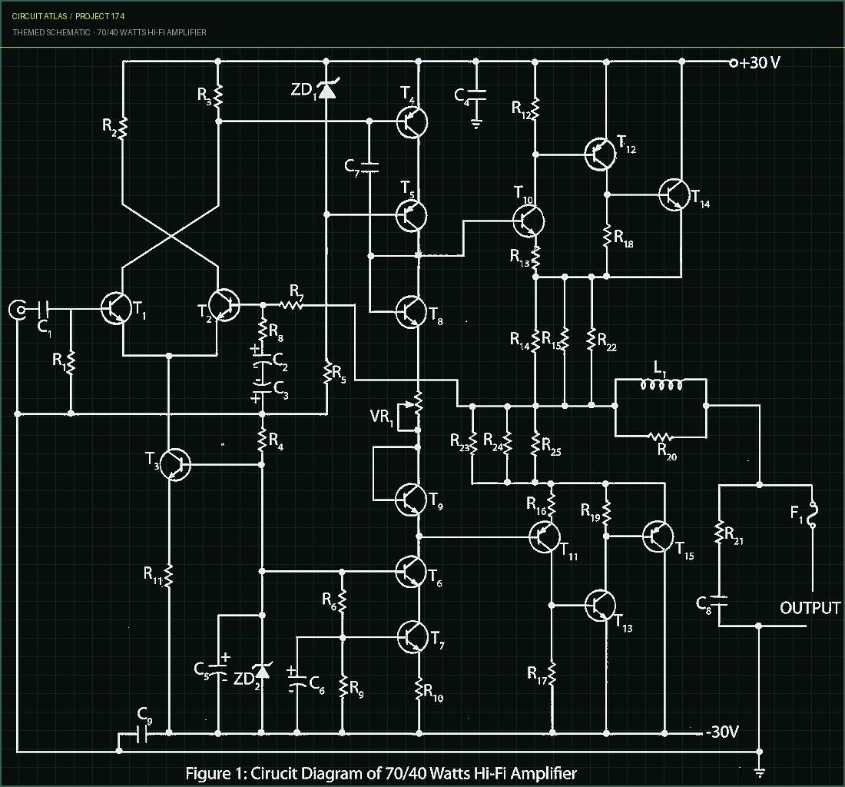Click electrolytic capacitor C5 symbol
The image size is (845, 787).
tap(218, 669)
